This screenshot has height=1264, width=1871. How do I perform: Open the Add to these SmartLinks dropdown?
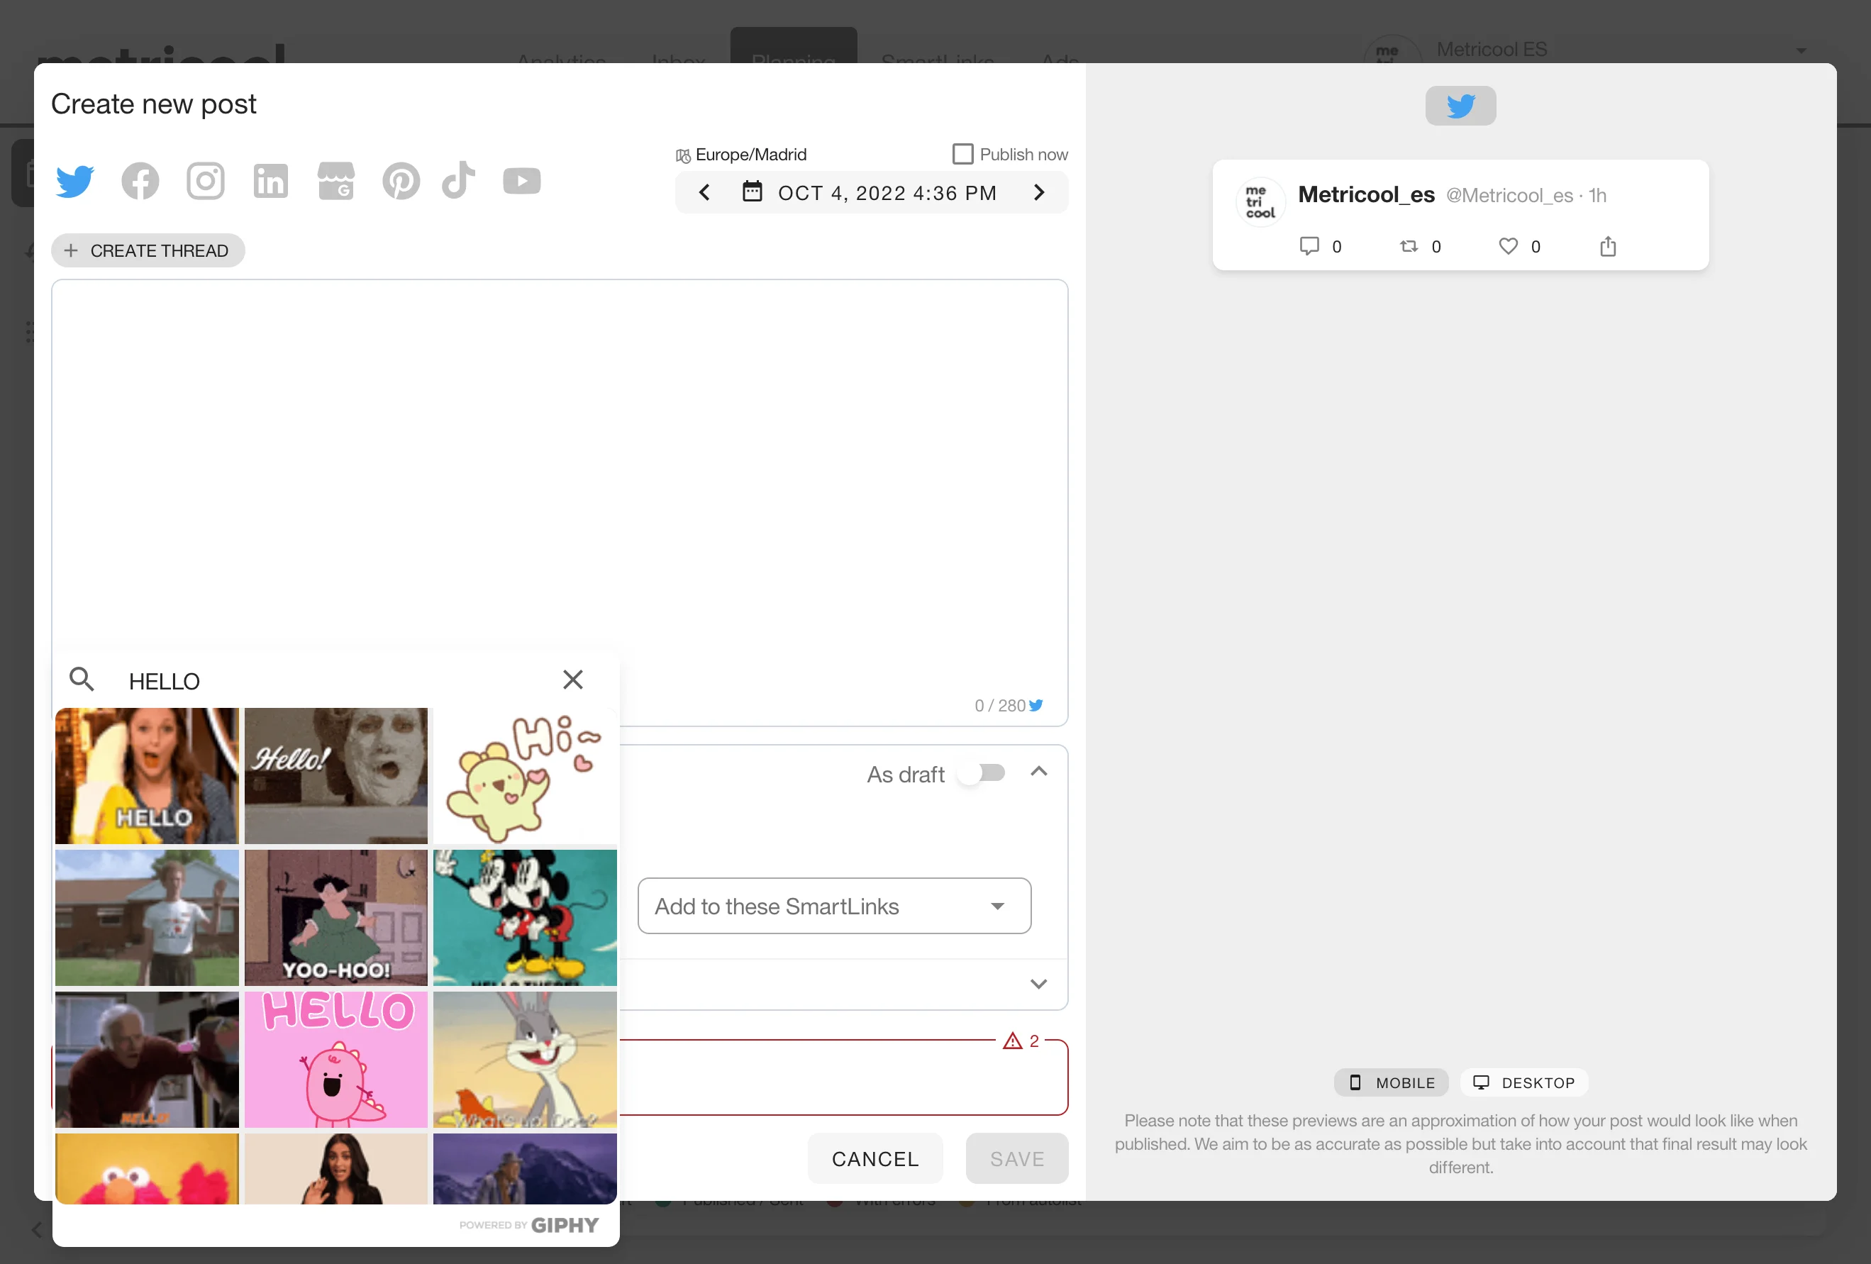834,907
